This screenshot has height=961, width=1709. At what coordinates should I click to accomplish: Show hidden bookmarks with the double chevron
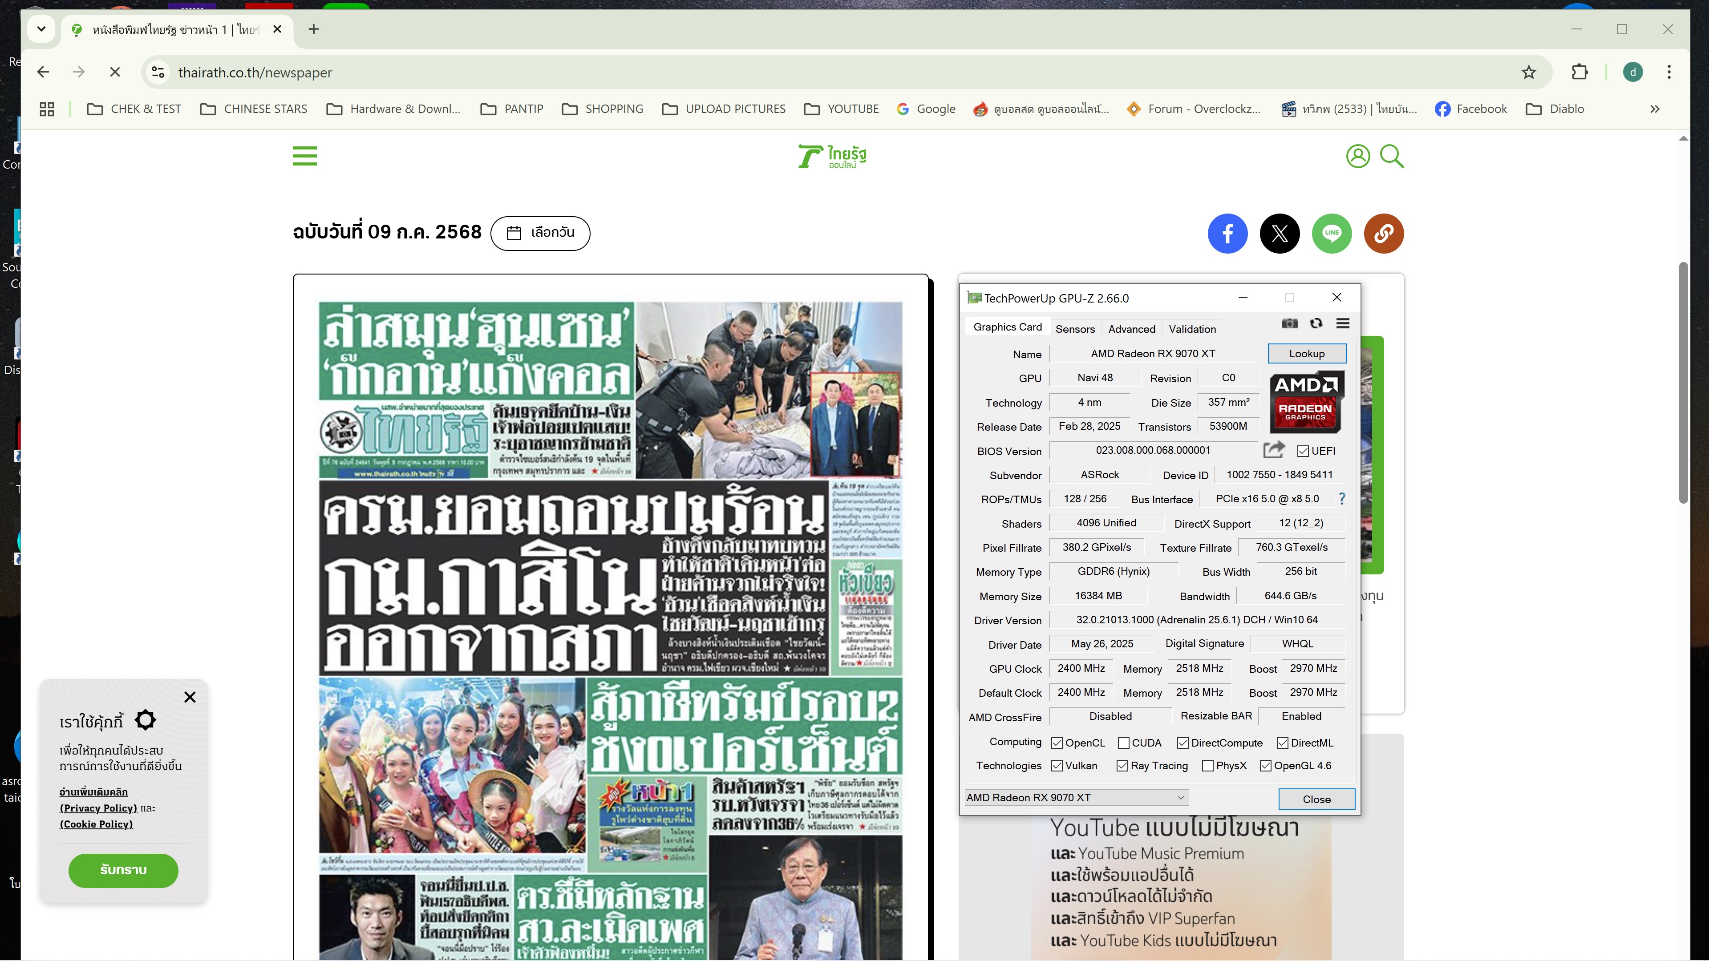point(1655,109)
